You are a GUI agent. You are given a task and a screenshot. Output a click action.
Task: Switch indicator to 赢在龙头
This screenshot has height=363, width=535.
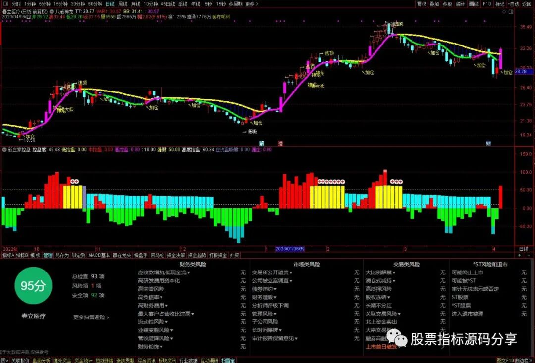pos(122,255)
